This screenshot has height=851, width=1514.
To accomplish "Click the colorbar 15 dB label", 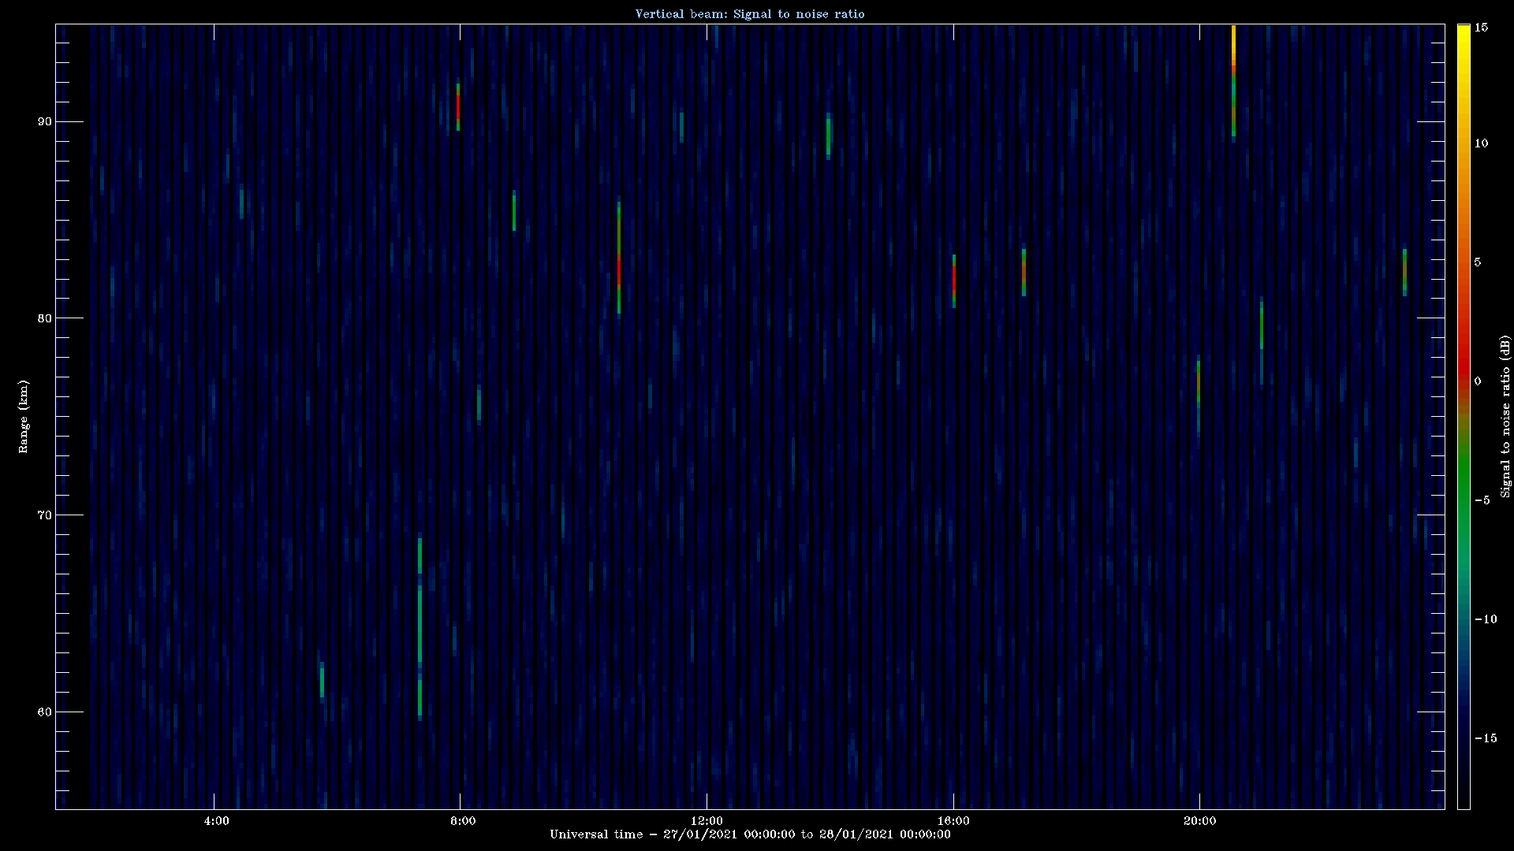I will (1481, 28).
